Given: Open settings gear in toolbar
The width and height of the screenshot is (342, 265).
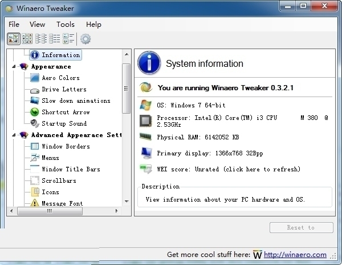Looking at the screenshot, I should [85, 39].
